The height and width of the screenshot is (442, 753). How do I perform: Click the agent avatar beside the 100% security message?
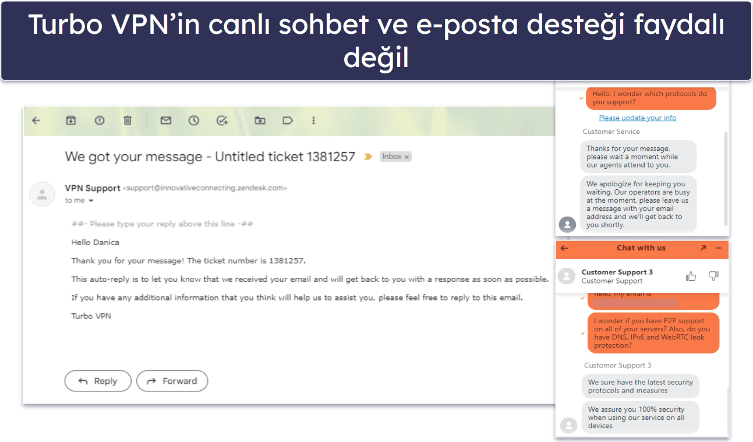[567, 426]
